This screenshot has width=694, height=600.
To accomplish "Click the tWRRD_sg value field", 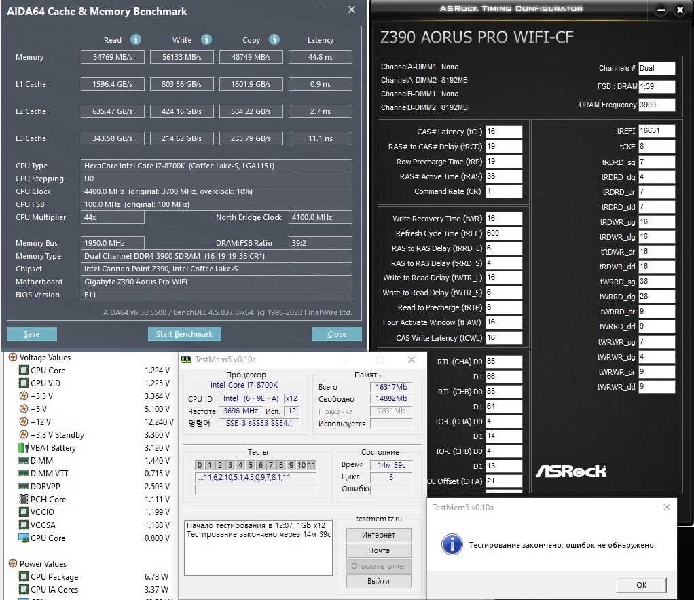I will click(x=657, y=282).
